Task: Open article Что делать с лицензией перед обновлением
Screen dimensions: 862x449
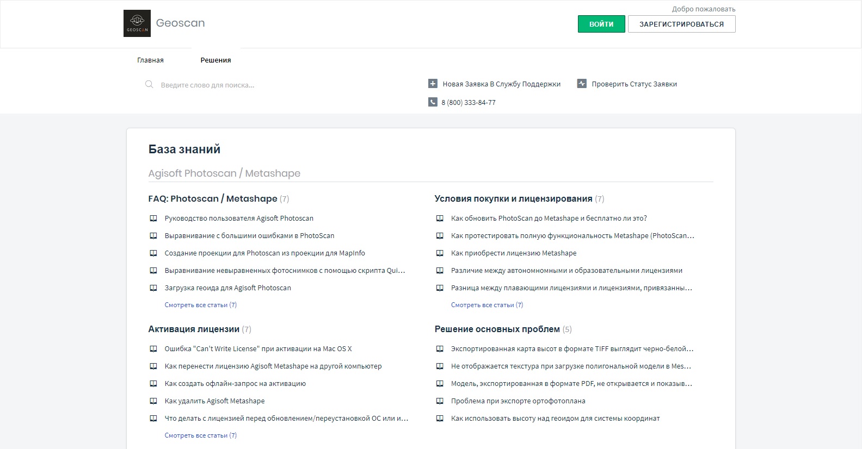Action: [286, 419]
